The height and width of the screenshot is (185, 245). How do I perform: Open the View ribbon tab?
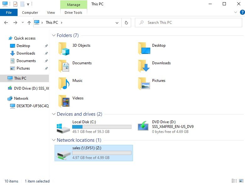coord(51,13)
